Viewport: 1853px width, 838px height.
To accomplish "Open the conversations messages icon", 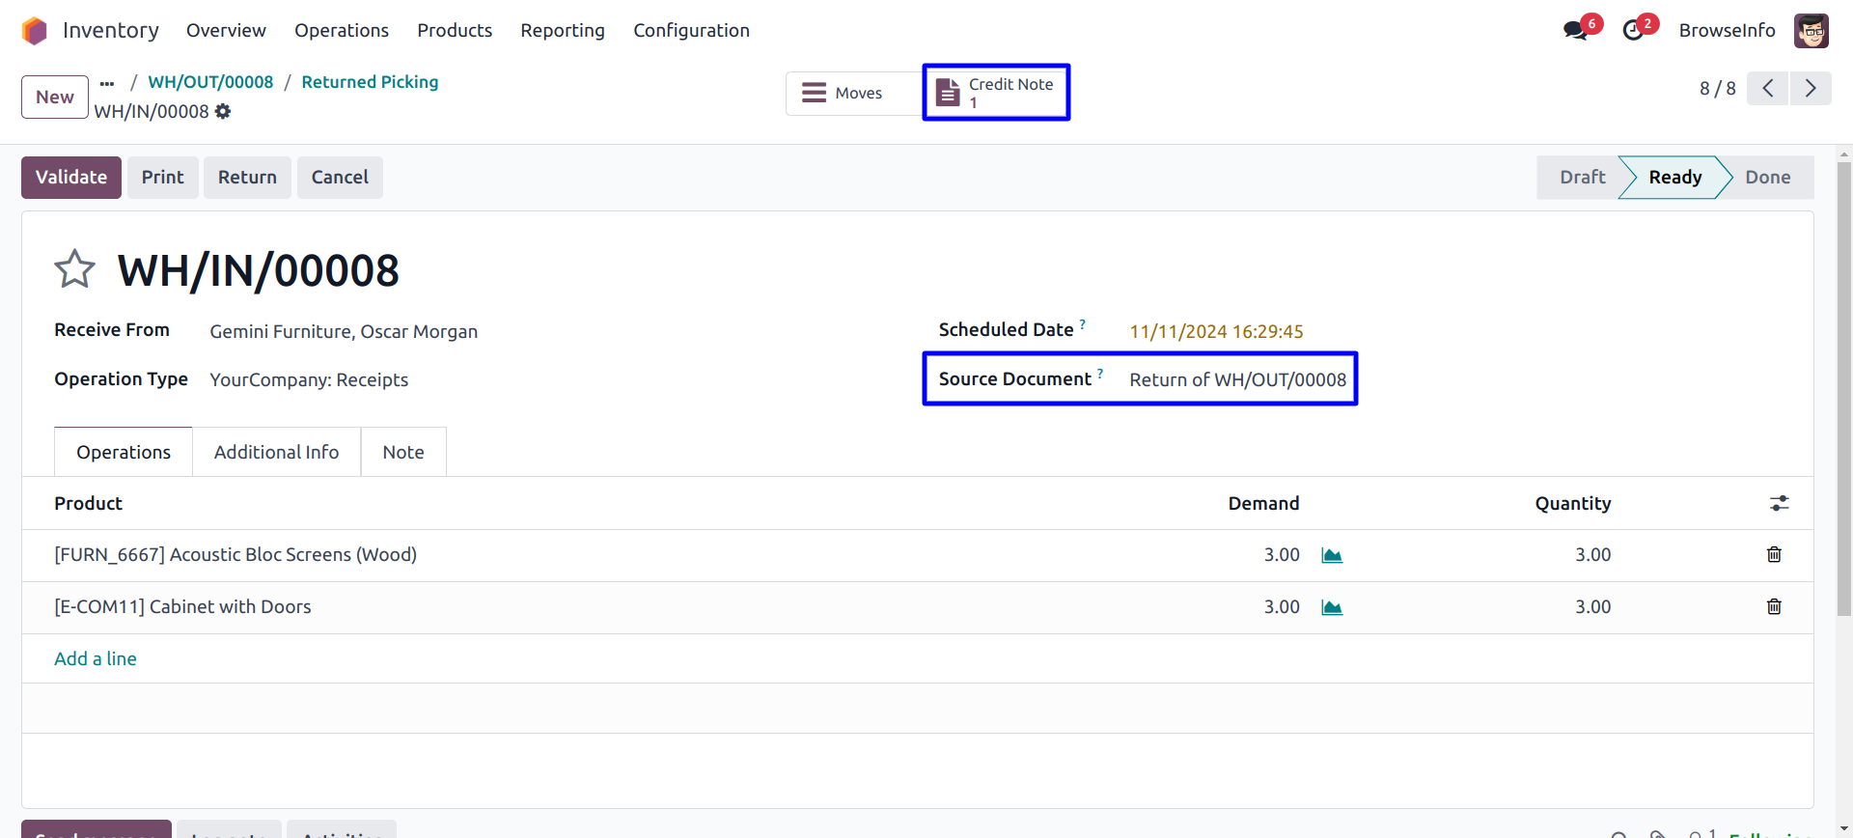I will tap(1575, 30).
